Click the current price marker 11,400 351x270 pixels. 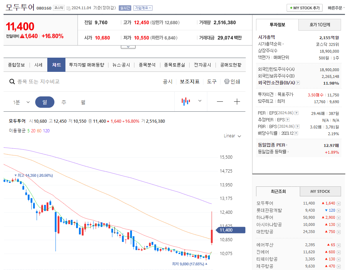tap(230, 230)
